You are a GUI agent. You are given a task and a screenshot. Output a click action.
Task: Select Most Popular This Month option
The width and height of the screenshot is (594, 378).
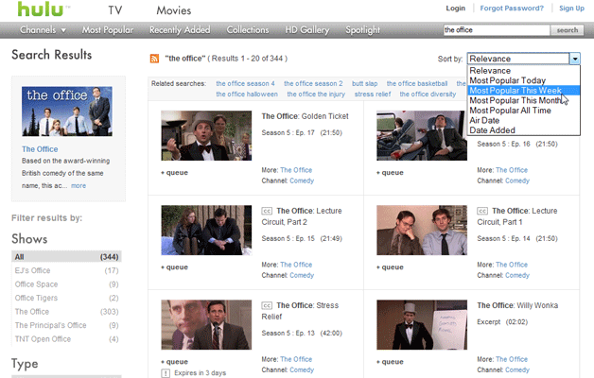coord(515,101)
